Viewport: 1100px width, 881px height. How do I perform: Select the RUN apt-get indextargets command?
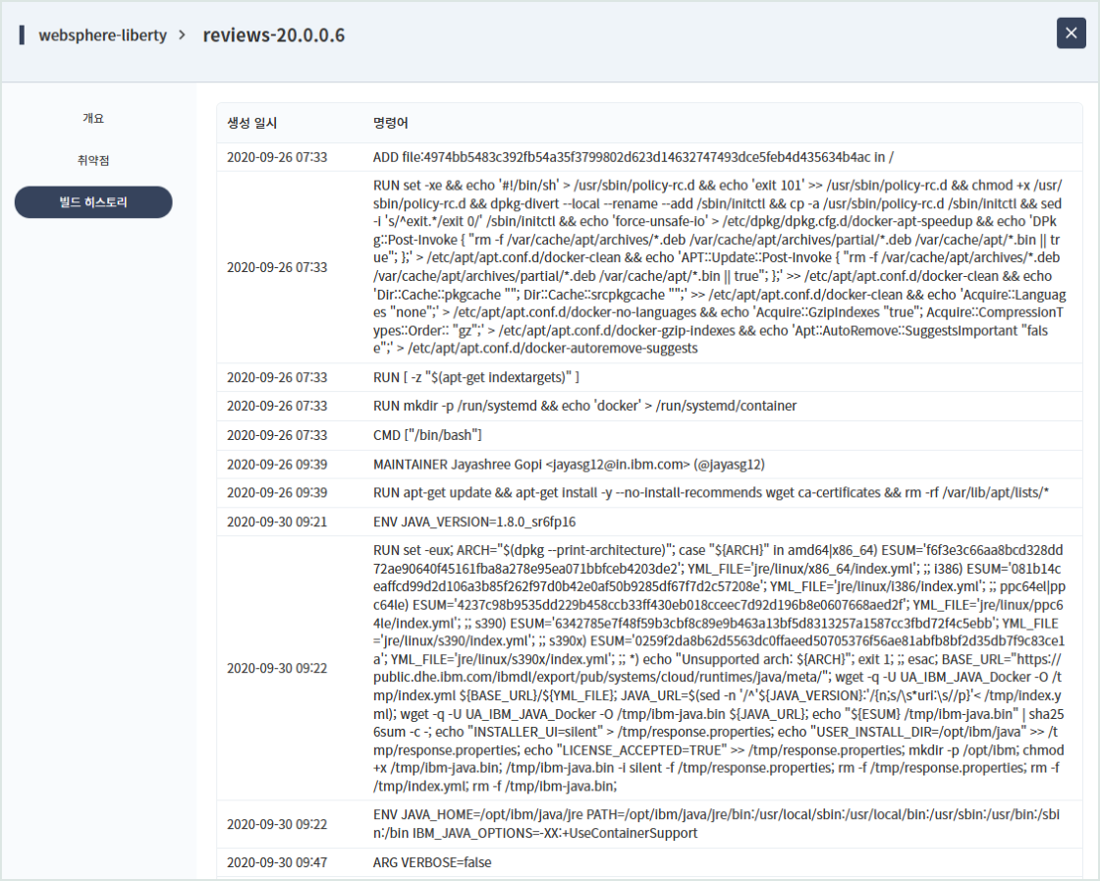pos(476,377)
